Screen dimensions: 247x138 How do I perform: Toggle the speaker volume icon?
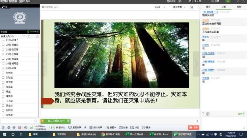(9, 128)
